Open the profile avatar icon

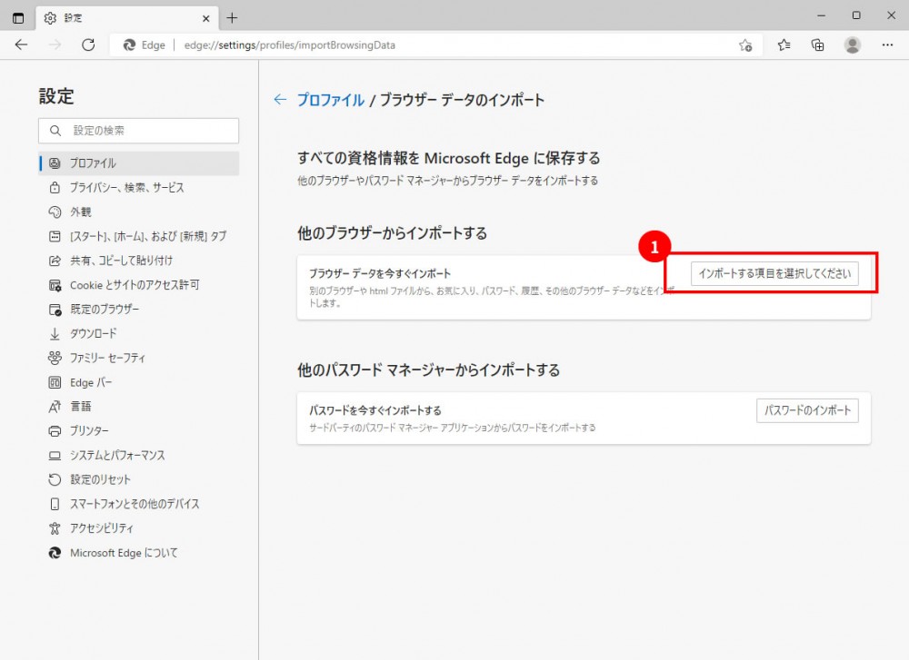tap(853, 44)
